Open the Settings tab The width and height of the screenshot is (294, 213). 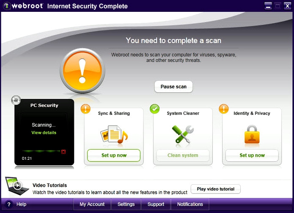click(126, 204)
